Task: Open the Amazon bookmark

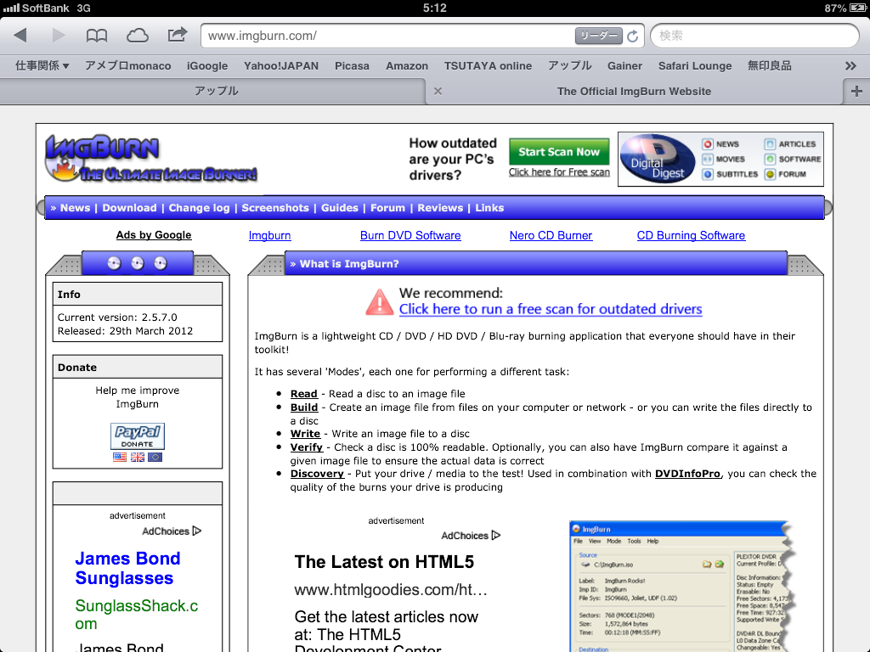Action: pos(407,65)
